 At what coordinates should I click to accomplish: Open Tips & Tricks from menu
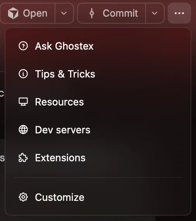point(98,74)
